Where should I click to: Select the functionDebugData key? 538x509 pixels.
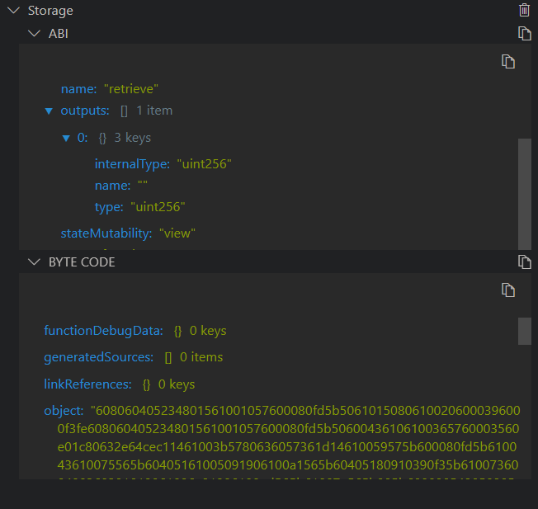click(x=103, y=331)
